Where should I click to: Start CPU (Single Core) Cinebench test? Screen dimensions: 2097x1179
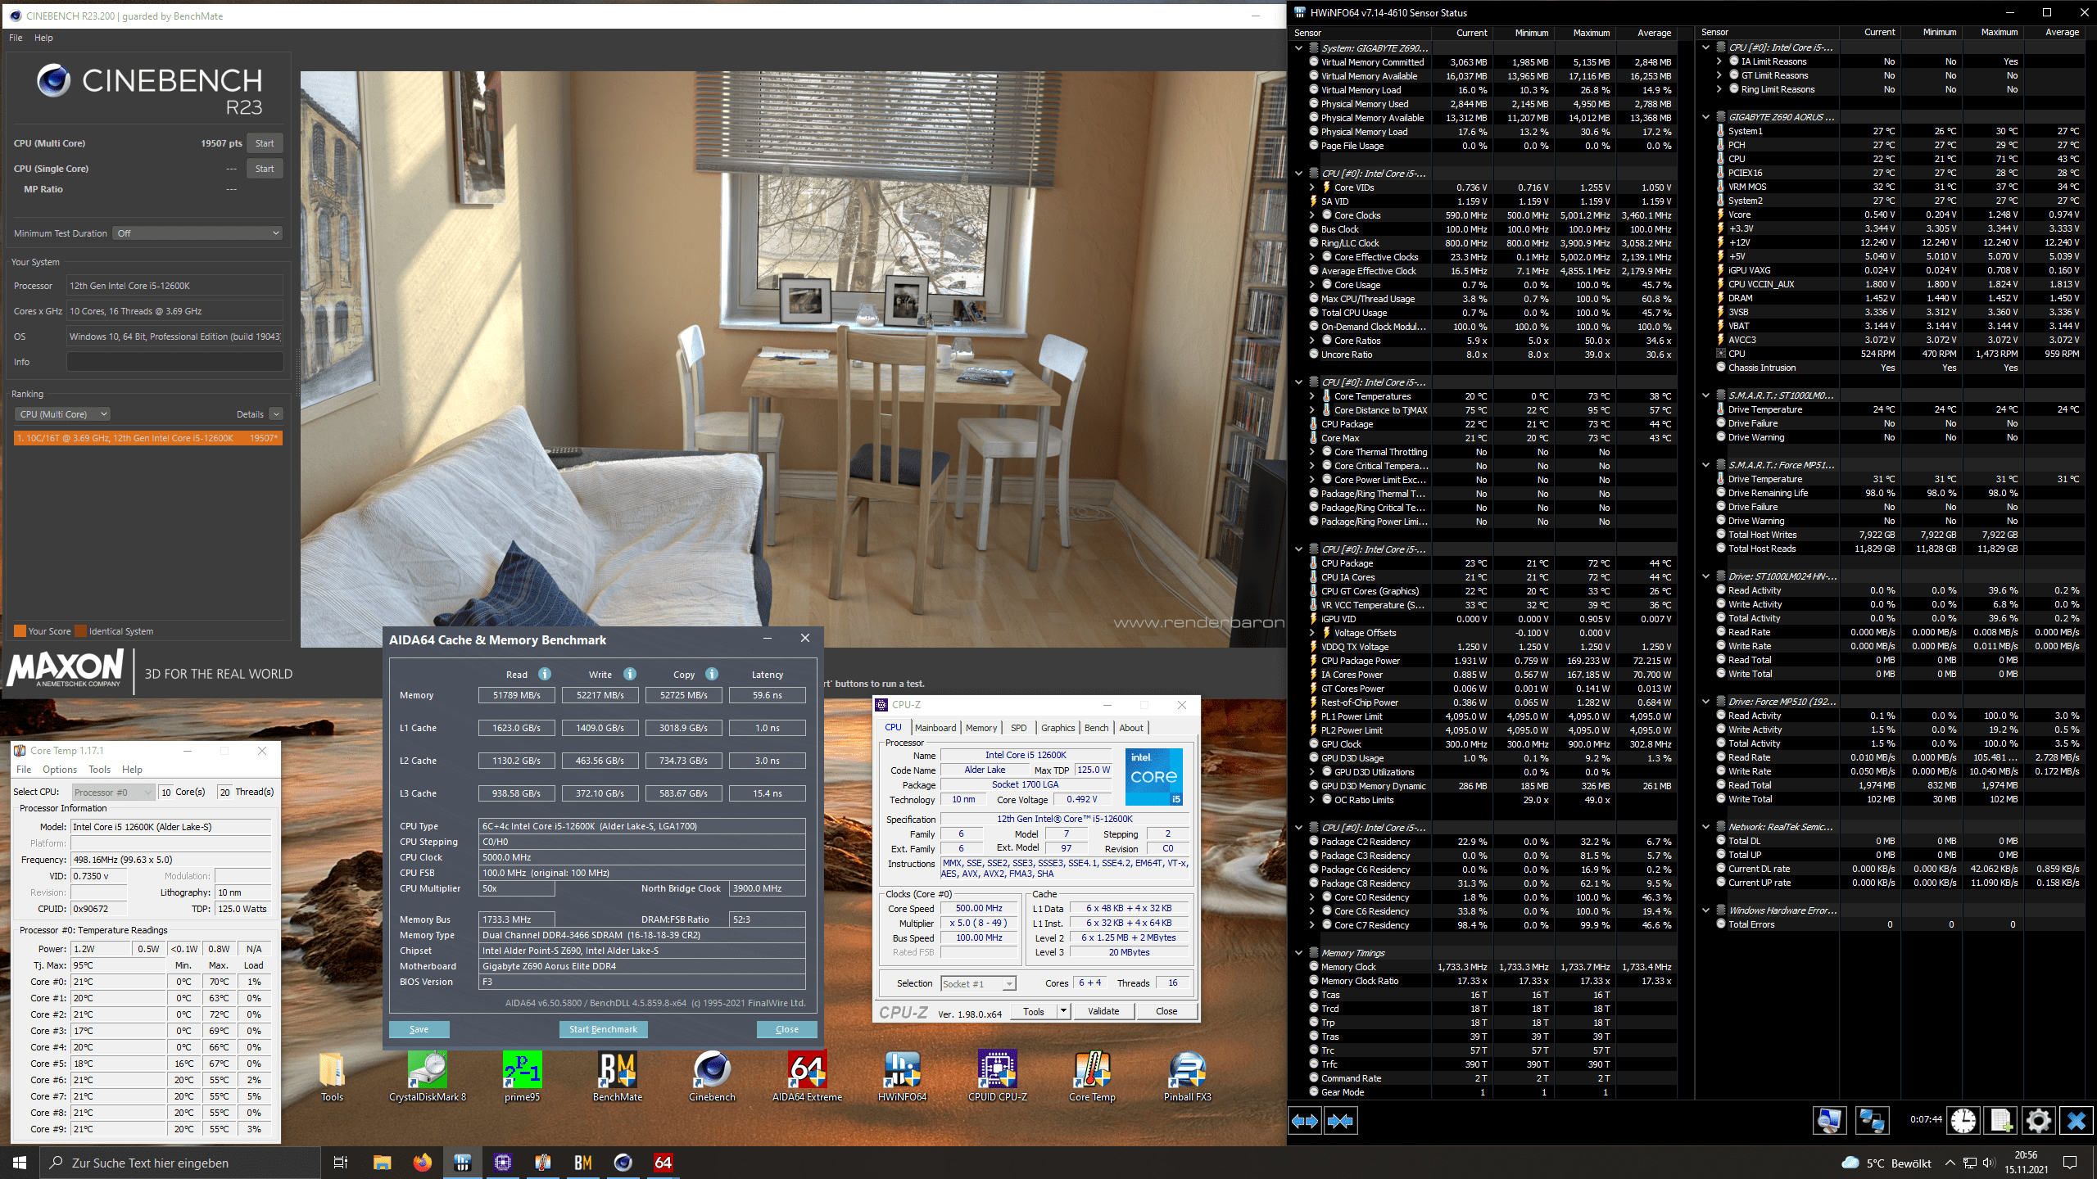265,169
